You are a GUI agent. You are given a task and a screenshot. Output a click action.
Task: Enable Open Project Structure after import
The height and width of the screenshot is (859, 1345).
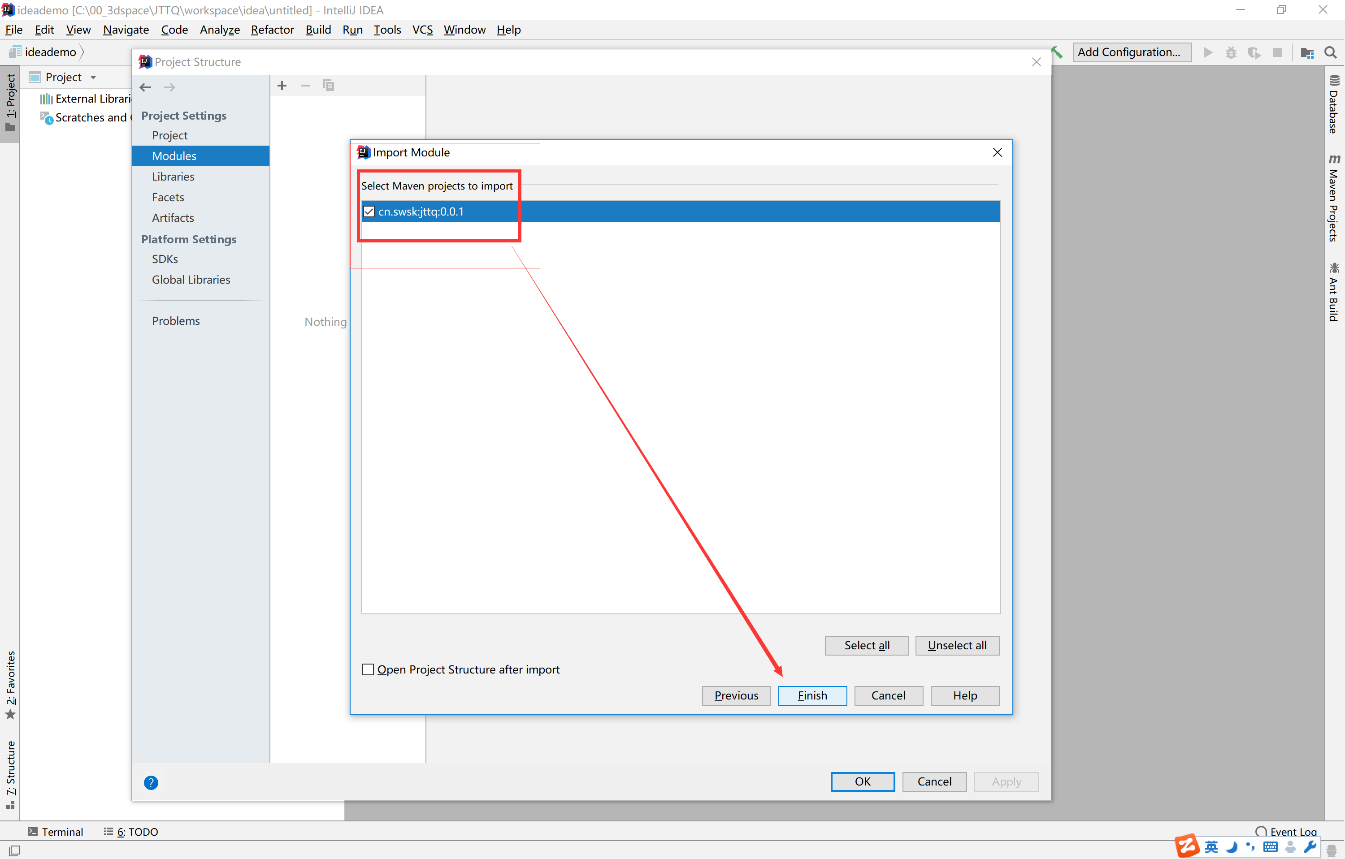coord(368,669)
